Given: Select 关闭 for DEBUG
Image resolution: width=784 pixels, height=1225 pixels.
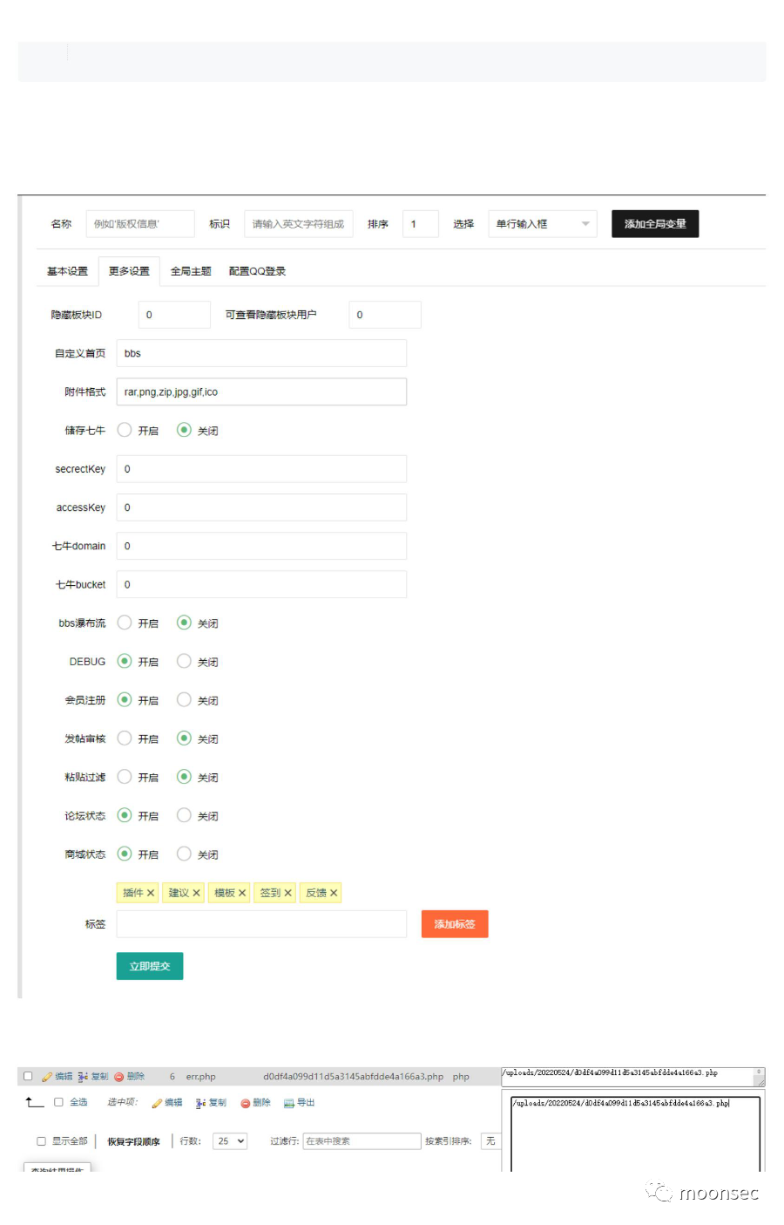Looking at the screenshot, I should [x=184, y=661].
